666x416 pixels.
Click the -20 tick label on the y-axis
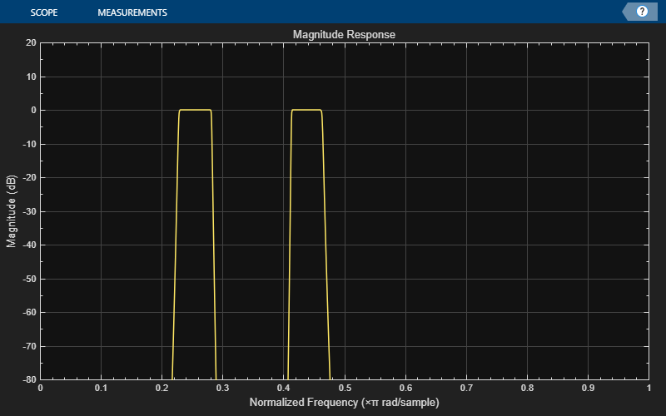point(27,177)
